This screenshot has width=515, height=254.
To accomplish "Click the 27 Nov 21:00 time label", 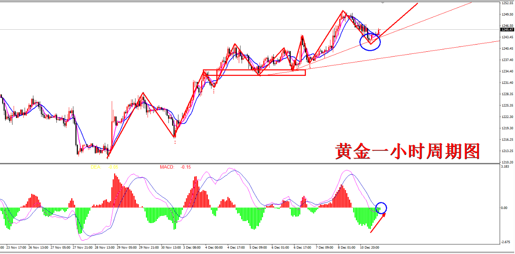I will (83, 248).
